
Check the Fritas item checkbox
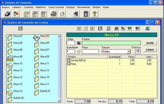pos(69,64)
